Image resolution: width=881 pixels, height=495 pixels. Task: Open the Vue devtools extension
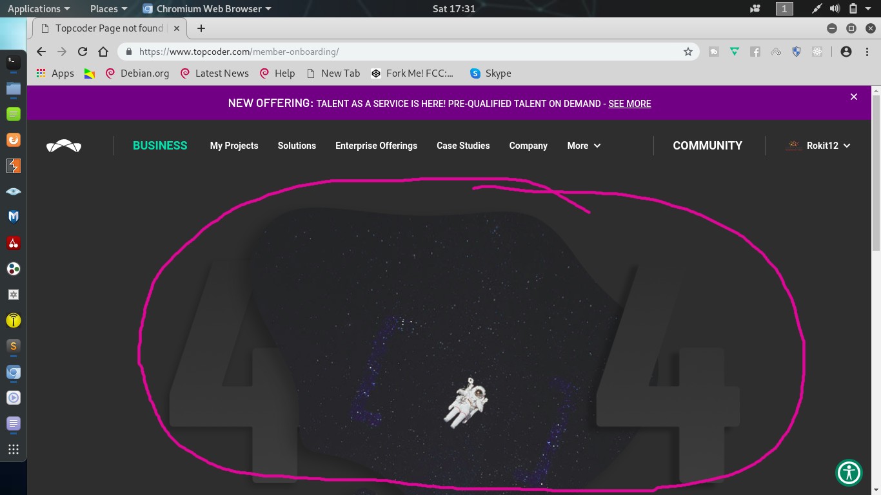[735, 52]
